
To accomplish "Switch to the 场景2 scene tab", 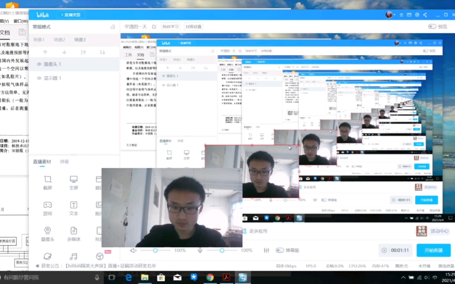I will coord(59,39).
